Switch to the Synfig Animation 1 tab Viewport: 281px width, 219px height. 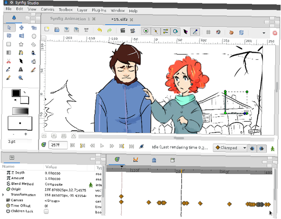pos(70,19)
